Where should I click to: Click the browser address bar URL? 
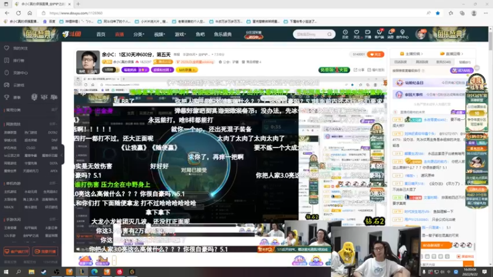point(76,13)
